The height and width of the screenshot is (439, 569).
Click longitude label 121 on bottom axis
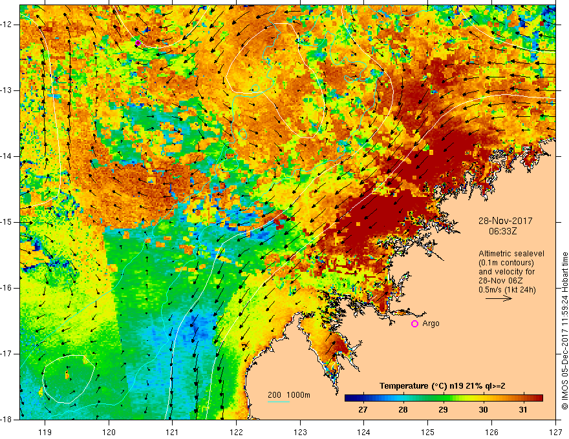(173, 432)
